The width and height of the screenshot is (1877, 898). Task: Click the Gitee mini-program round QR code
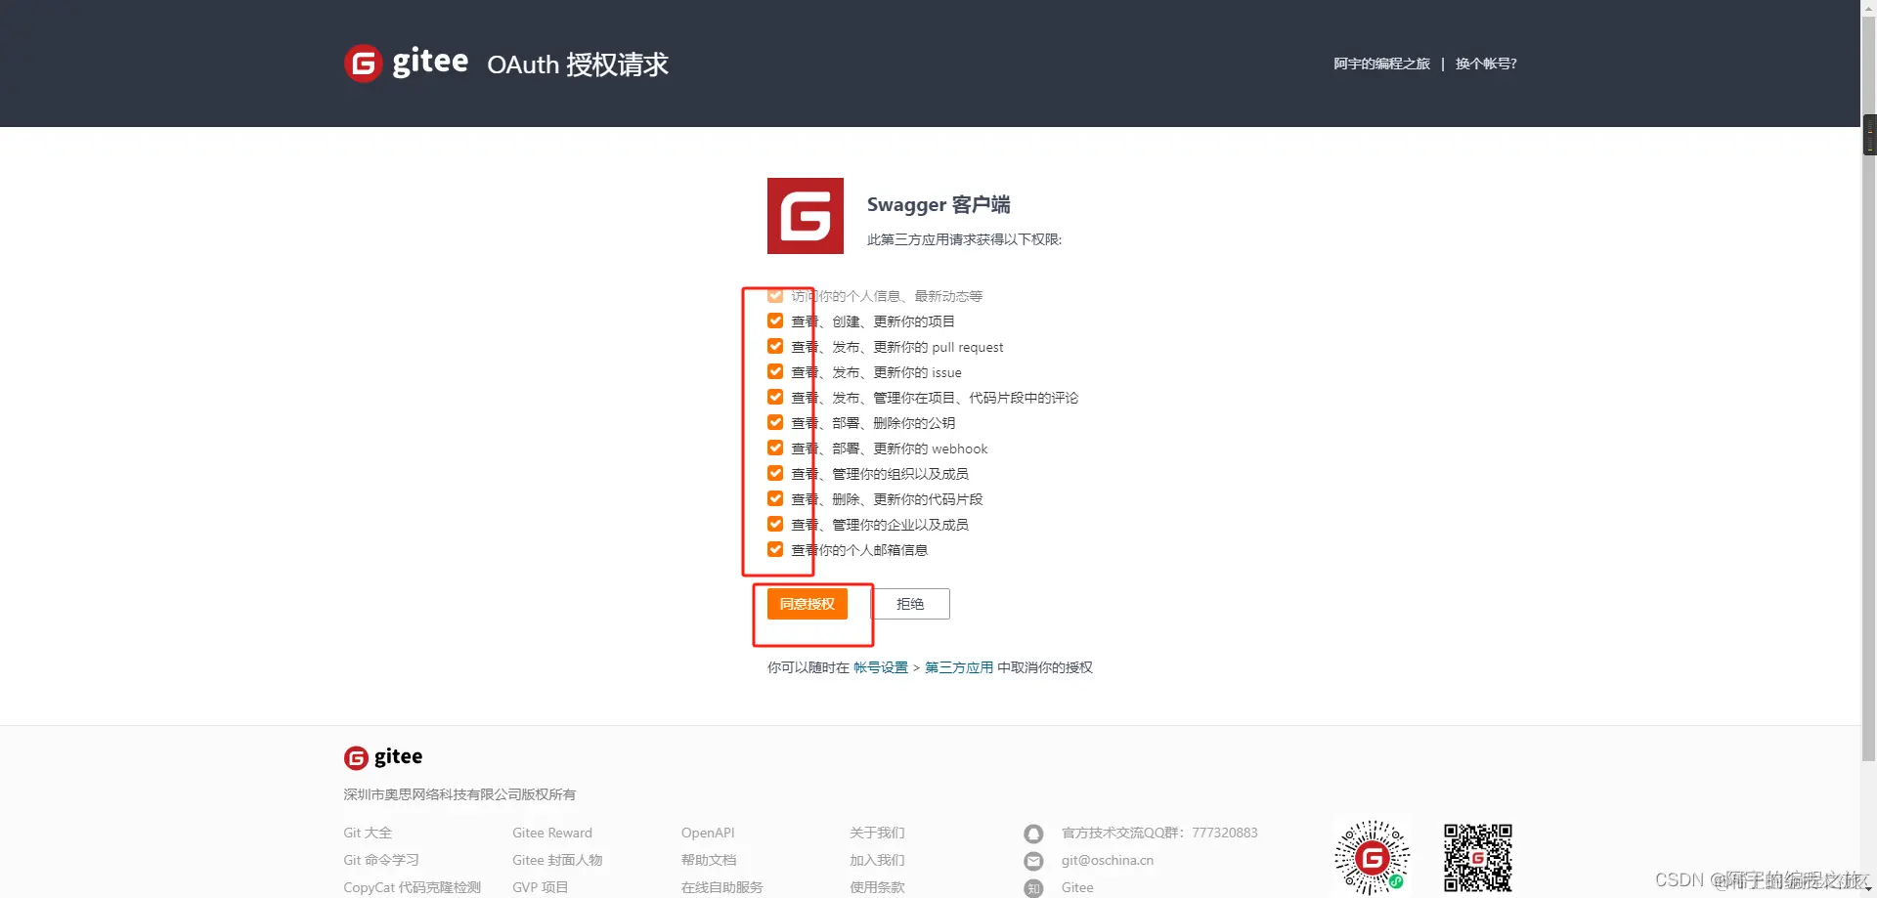[1373, 857]
